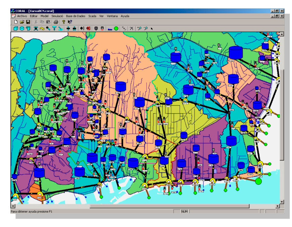Select the cyan cylinder tank tool
Image resolution: width=292 pixels, height=227 pixels.
tap(22, 29)
